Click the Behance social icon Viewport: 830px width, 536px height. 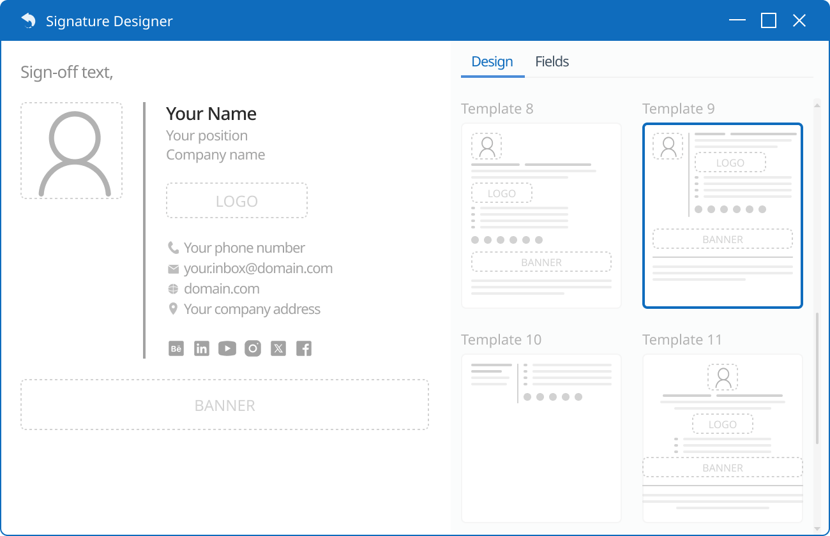(176, 348)
